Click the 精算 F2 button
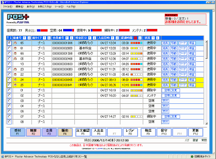This screenshot has height=159, width=216. click(33, 132)
